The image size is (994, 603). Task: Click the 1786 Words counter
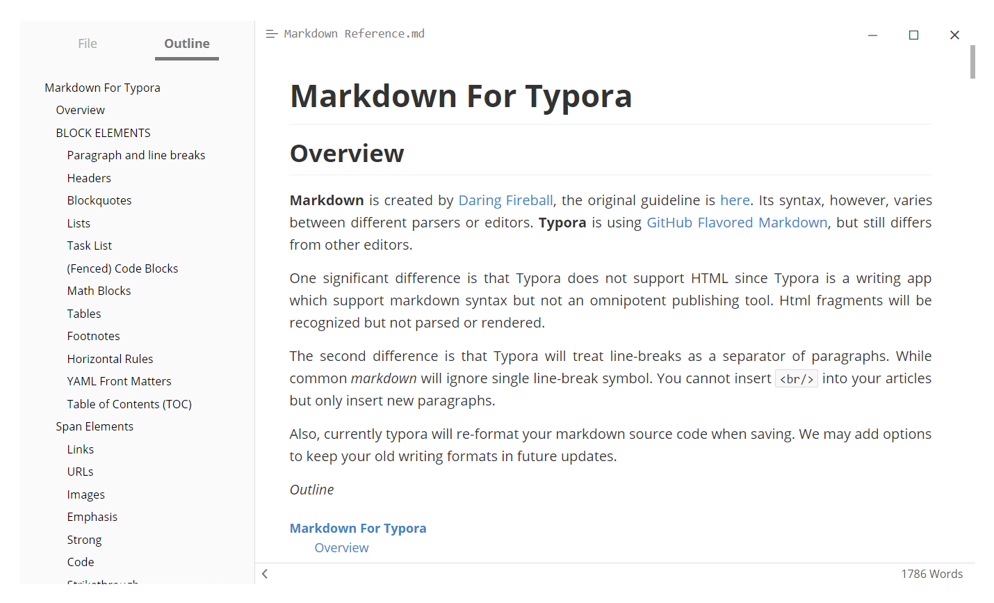coord(931,574)
